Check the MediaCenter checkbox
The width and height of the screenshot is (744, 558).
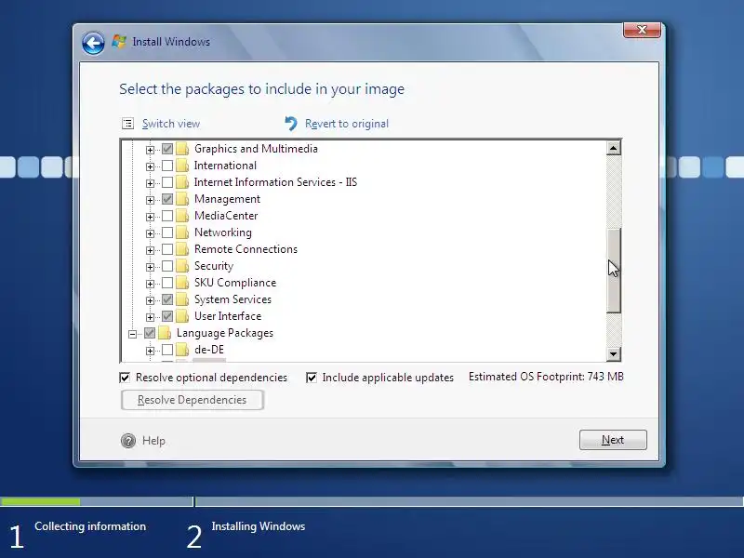pyautogui.click(x=167, y=216)
